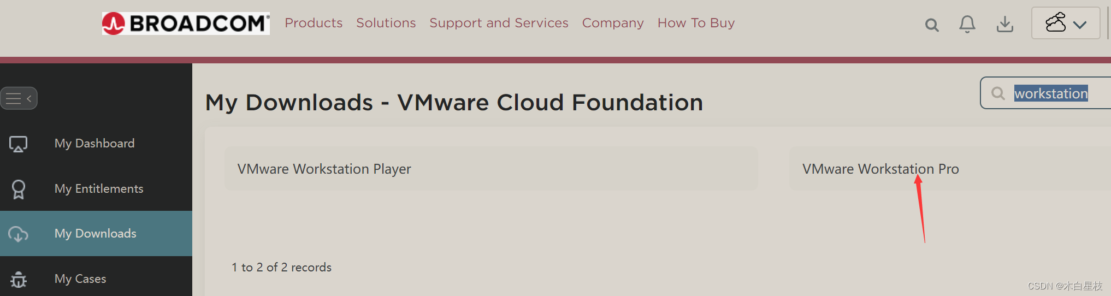
Task: Click the Broadcom logo
Action: coord(186,23)
